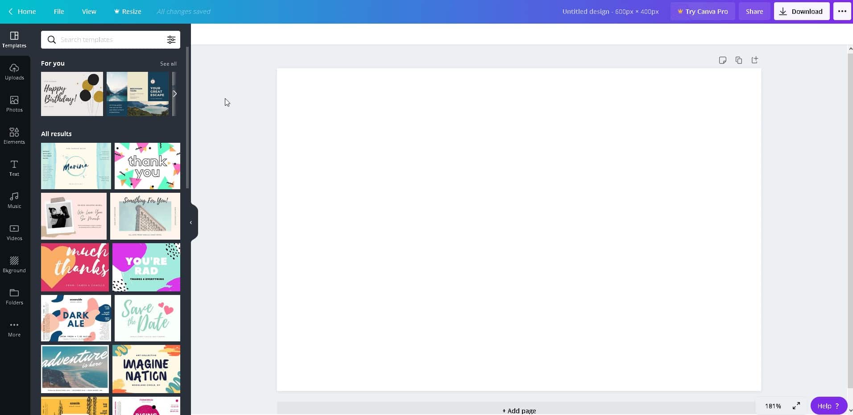The height and width of the screenshot is (415, 853).
Task: Open the Music panel
Action: point(14,200)
